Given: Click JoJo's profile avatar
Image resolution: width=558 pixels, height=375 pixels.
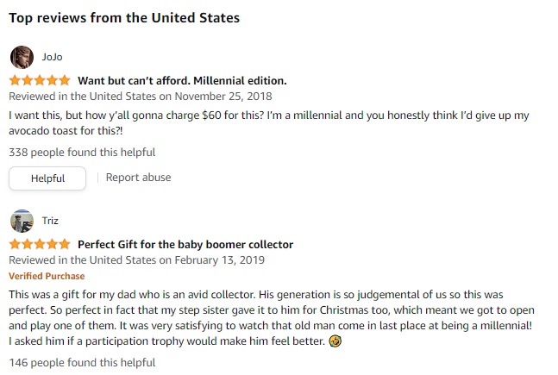Looking at the screenshot, I should pyautogui.click(x=22, y=57).
